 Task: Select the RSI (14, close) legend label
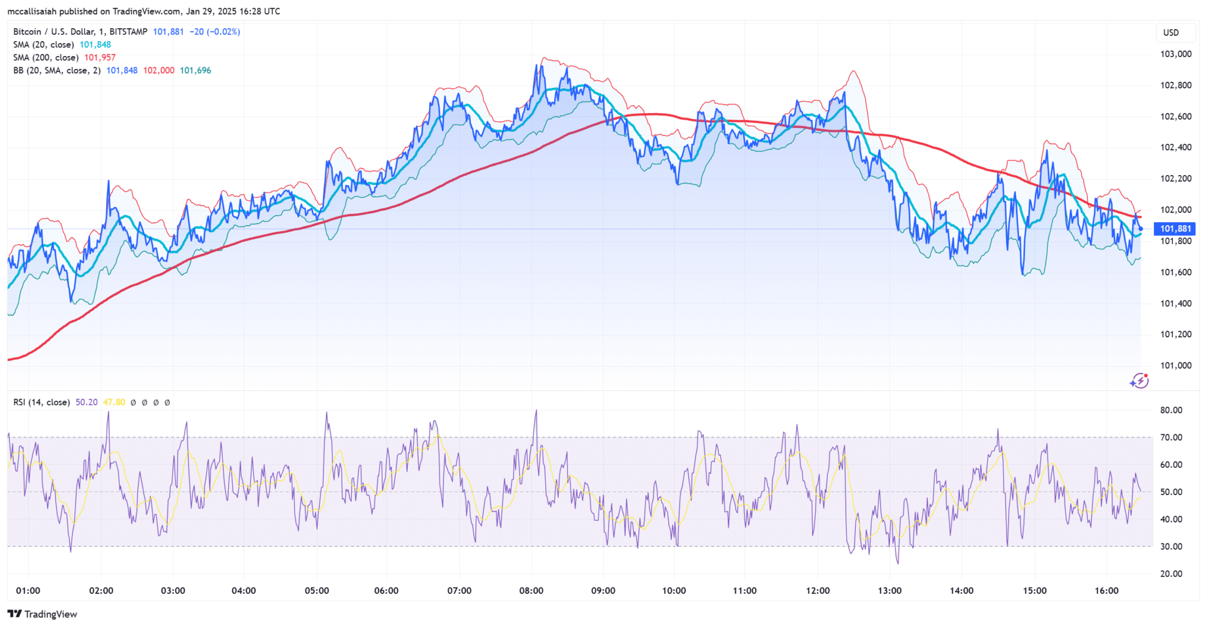[41, 402]
